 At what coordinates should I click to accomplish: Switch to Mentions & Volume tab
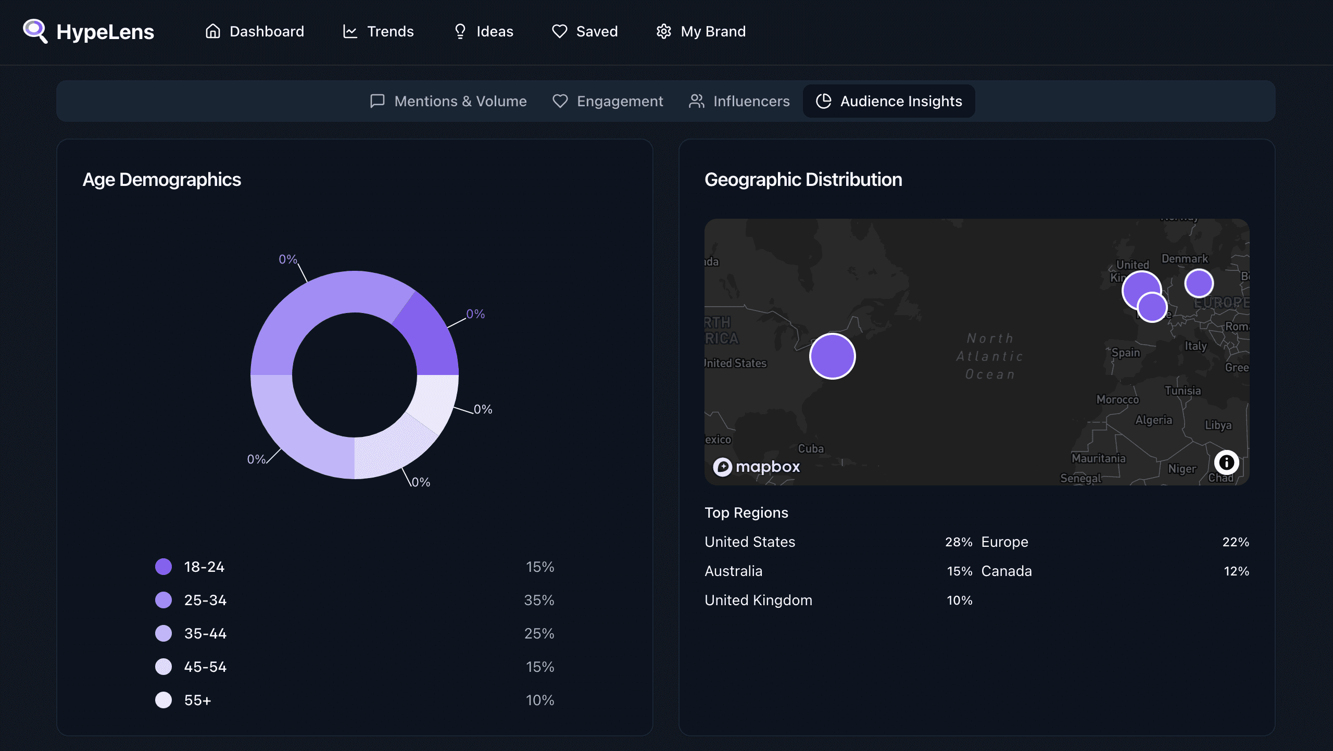[448, 101]
